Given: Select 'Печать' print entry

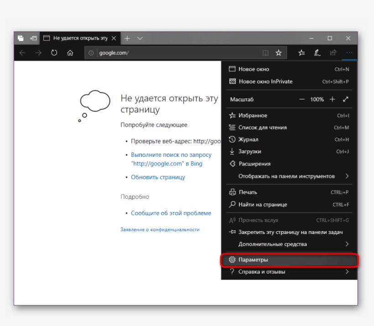Looking at the screenshot, I should coord(289,192).
